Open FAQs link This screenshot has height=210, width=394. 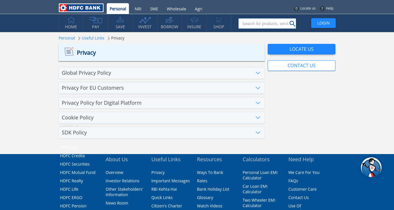coord(293,181)
